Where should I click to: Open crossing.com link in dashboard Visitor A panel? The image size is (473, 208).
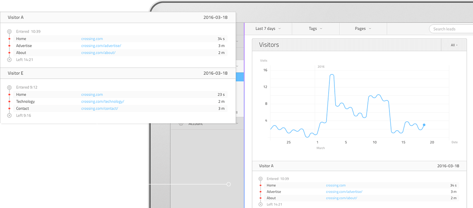click(x=336, y=185)
